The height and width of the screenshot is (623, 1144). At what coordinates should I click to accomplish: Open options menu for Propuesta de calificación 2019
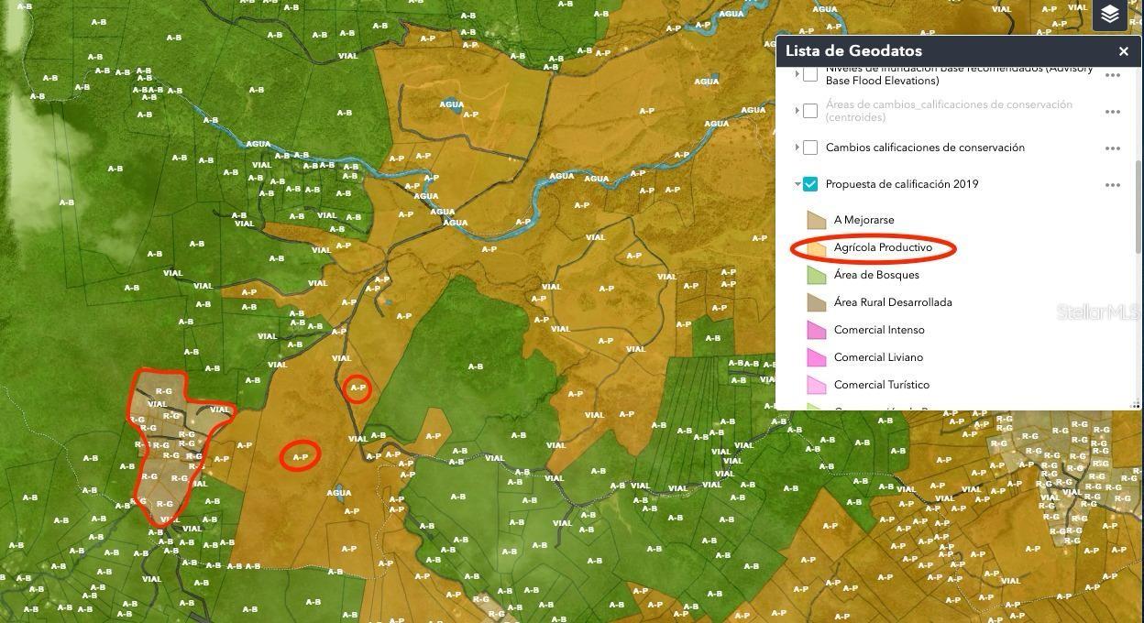coord(1113,184)
